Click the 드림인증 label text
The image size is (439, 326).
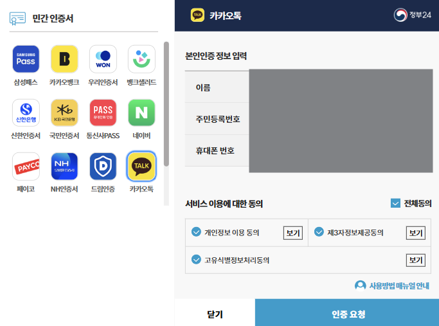pyautogui.click(x=103, y=189)
